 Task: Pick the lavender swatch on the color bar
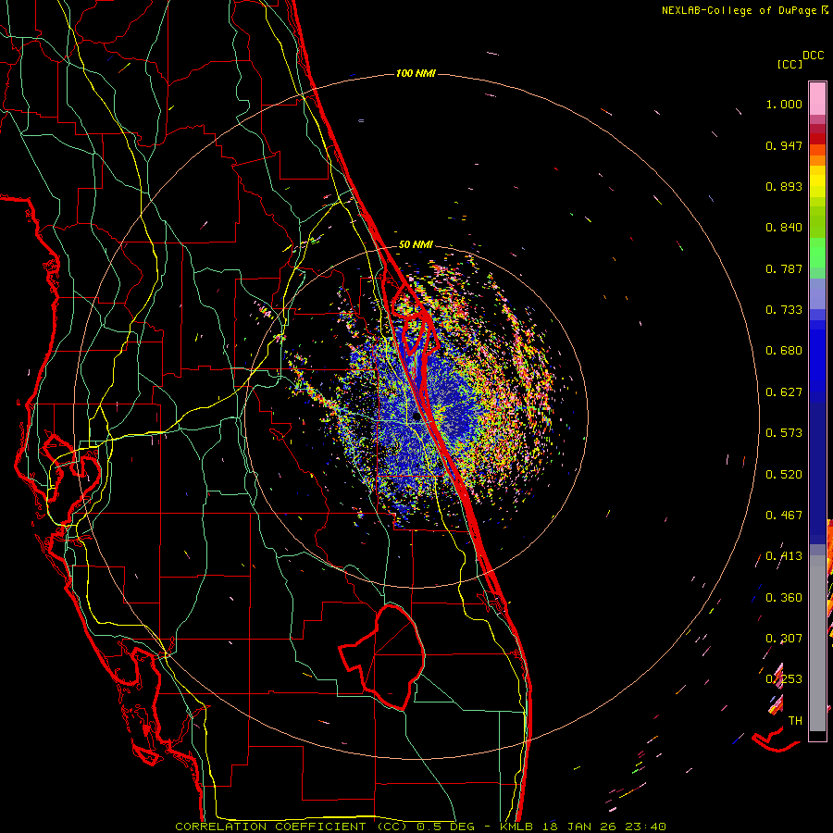(817, 293)
